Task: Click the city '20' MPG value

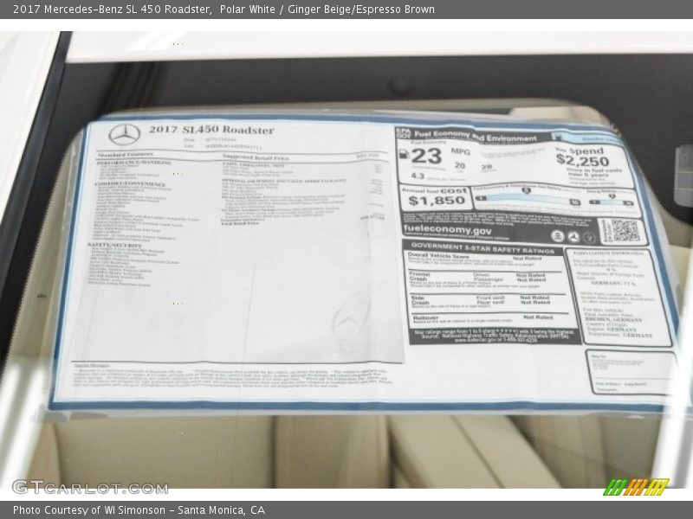Action: (x=460, y=165)
